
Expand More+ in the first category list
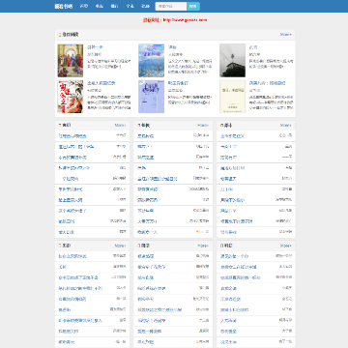120,125
